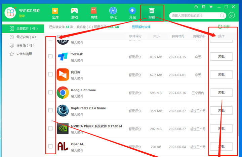The width and height of the screenshot is (242, 157).
Task: Sort by 大小 column header
Action: (156, 36)
